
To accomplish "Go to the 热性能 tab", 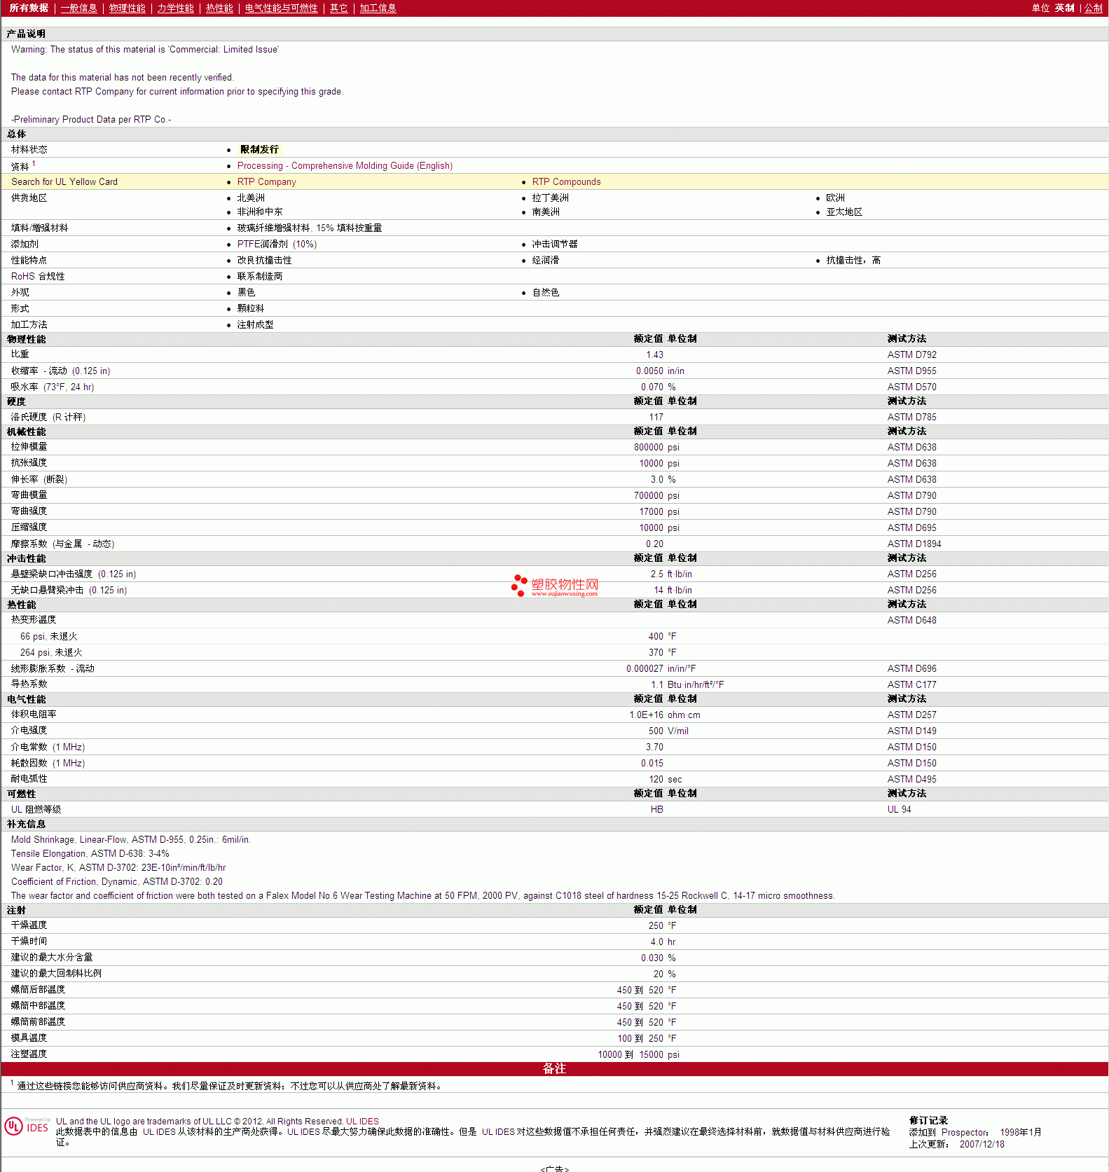I will click(x=219, y=8).
